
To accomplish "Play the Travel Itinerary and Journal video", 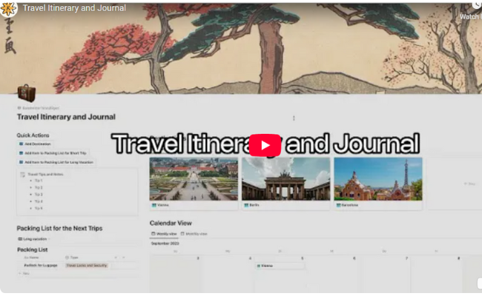I will pos(265,145).
